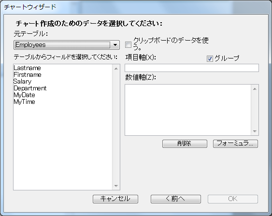Enable the clipboard data checkbox
This screenshot has height=216, width=272.
129,45
